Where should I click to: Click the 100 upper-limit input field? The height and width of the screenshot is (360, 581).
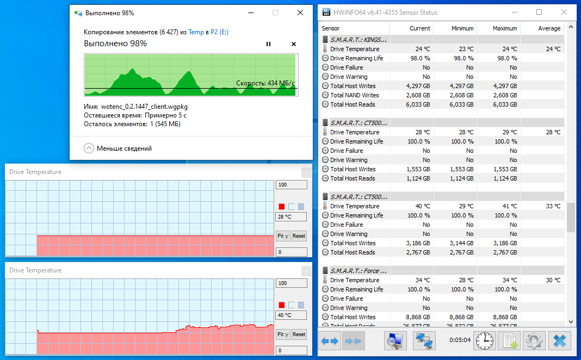(x=291, y=184)
